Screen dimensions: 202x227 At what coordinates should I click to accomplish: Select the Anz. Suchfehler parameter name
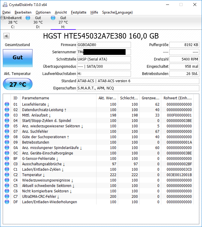[35, 132]
